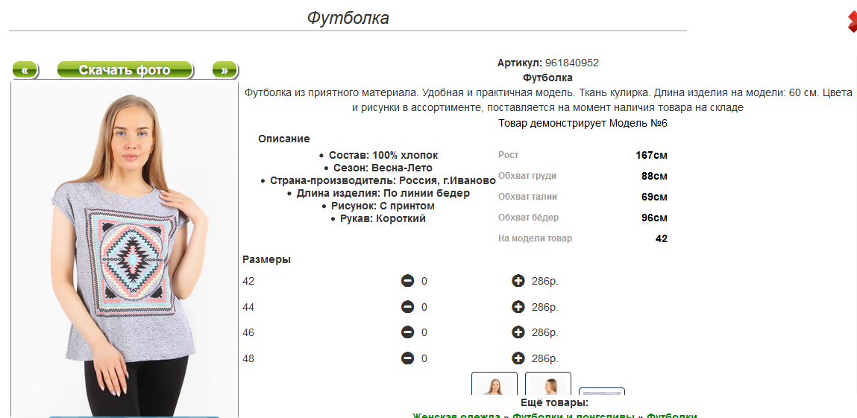Close the product popup with red X
Screen dimensions: 857x418
coord(852,22)
